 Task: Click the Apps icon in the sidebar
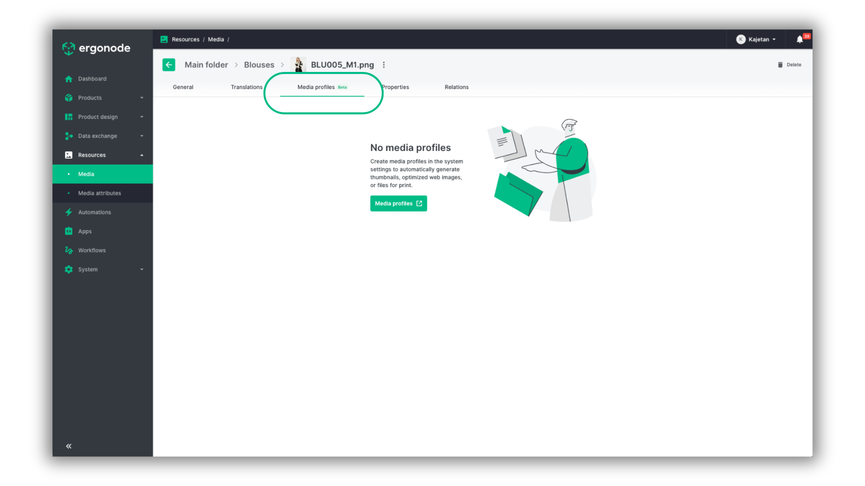pyautogui.click(x=69, y=231)
